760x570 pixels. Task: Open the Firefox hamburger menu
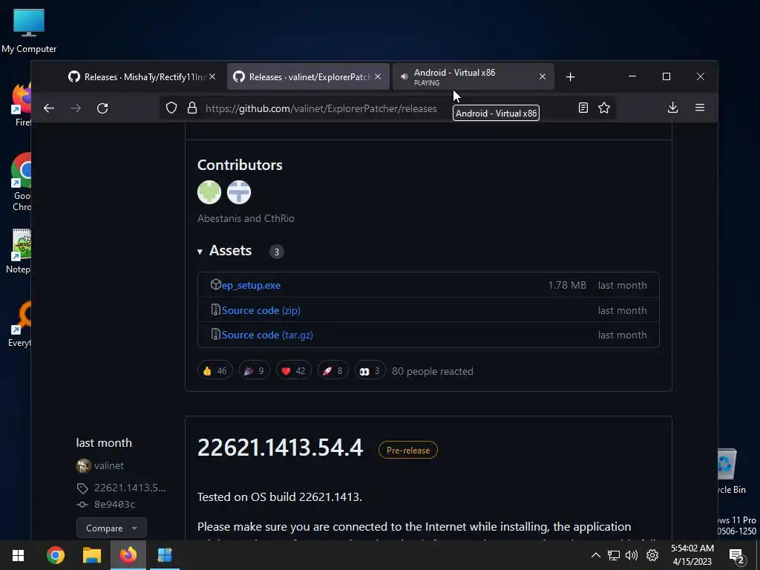[x=700, y=108]
